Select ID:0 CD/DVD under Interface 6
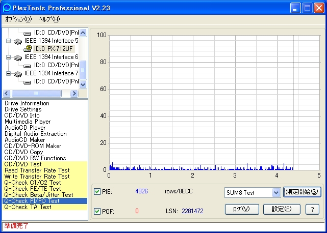The image size is (327, 233). coord(56,65)
